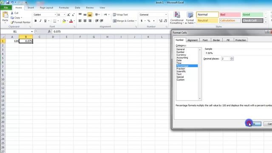The width and height of the screenshot is (272, 153).
Task: Open the font size dropdown
Action: click(x=64, y=15)
